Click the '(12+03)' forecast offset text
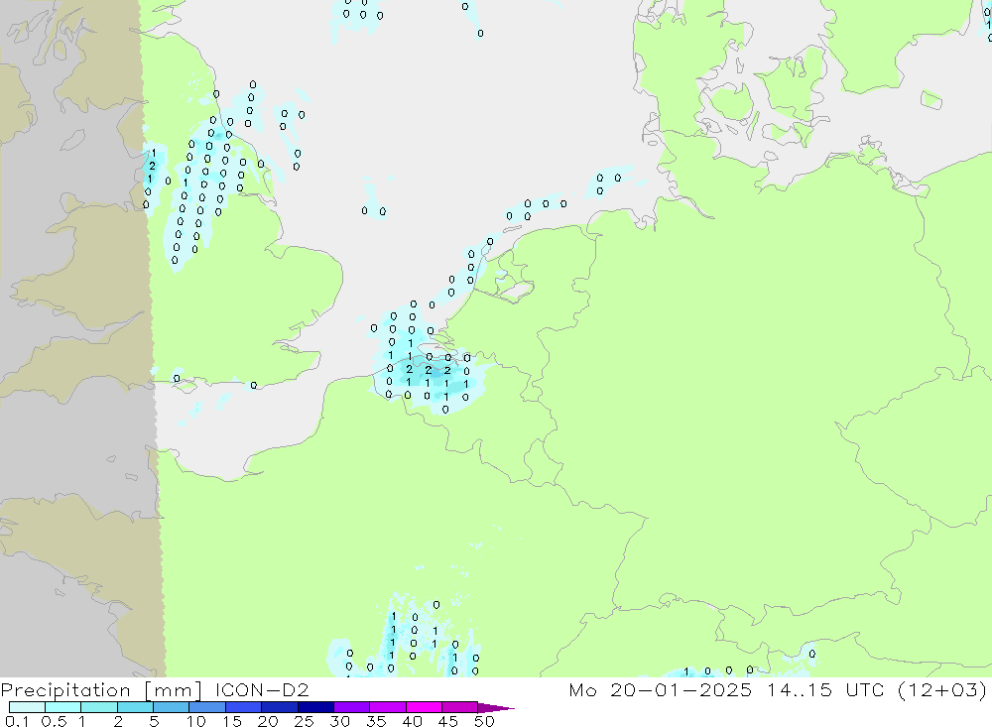Screen dimensions: 992x727 942,689
